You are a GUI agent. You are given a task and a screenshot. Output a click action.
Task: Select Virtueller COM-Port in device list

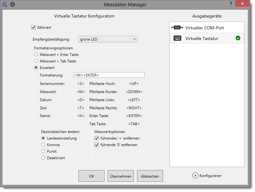click(204, 28)
